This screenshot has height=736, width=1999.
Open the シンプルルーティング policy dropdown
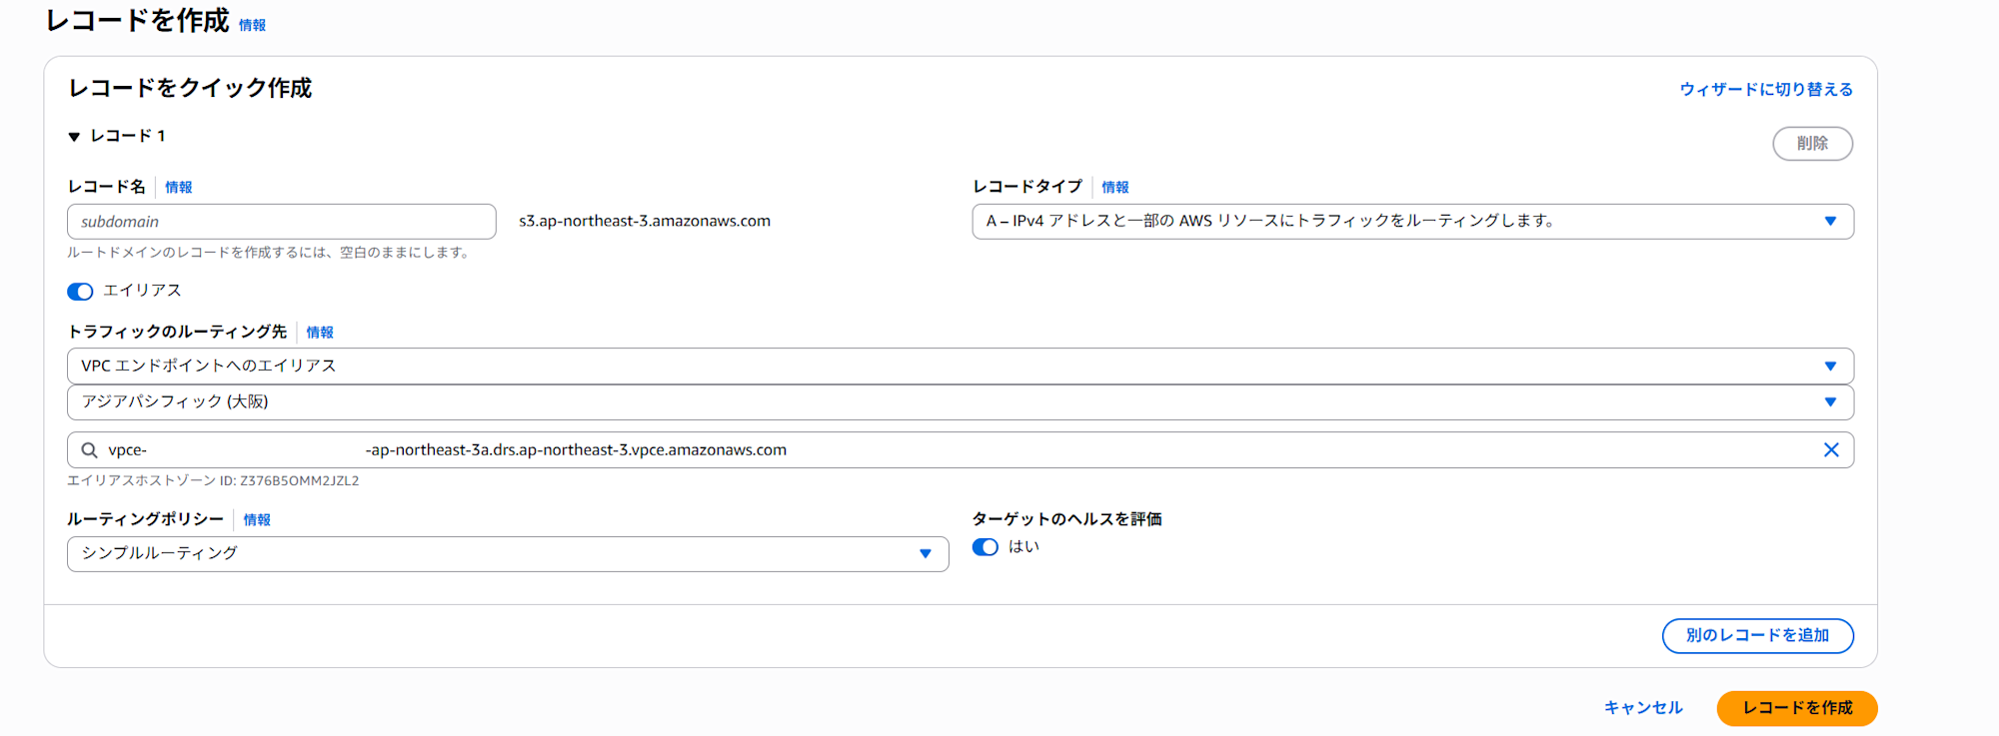507,554
